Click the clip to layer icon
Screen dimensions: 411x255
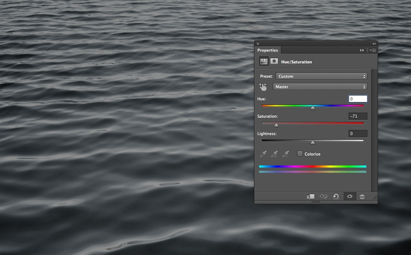pos(311,197)
